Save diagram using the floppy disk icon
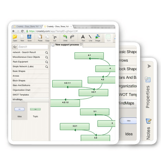The width and height of the screenshot is (161, 151). [x=29, y=37]
